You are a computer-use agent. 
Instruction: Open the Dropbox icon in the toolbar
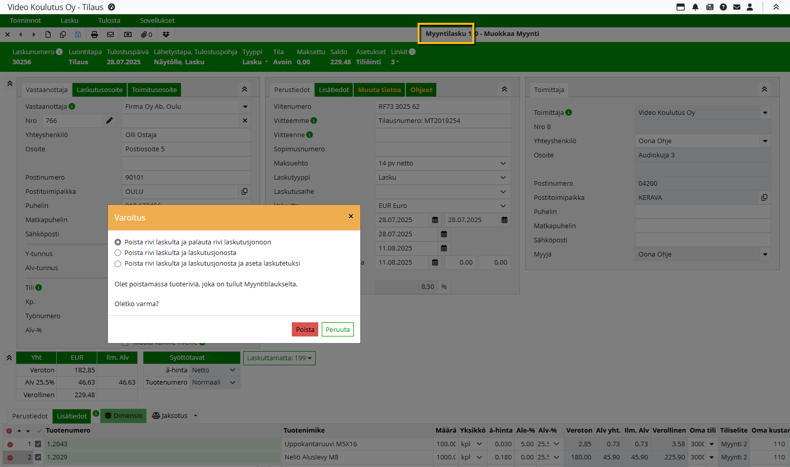click(166, 34)
